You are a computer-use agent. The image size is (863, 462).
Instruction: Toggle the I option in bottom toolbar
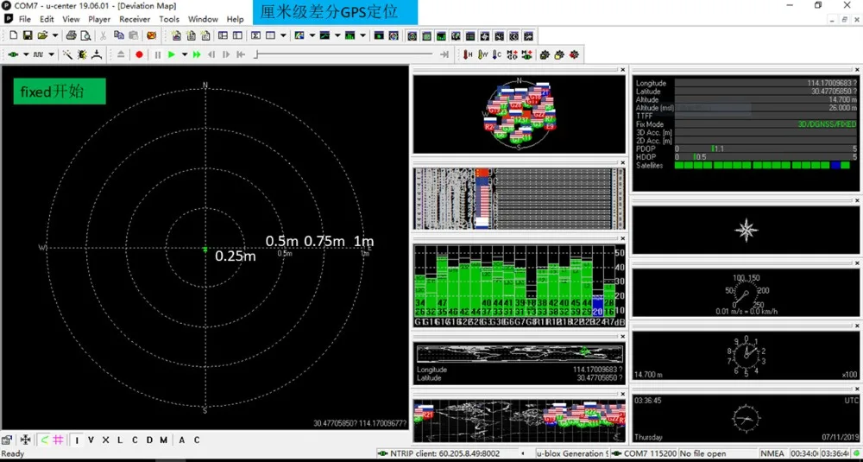(x=77, y=440)
